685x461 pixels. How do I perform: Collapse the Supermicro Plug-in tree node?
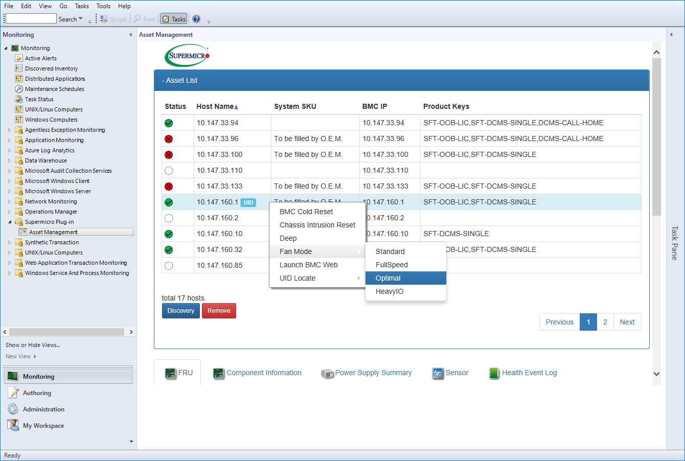(x=9, y=222)
